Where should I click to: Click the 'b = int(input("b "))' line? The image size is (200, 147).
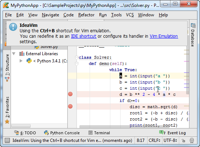pos(145,82)
